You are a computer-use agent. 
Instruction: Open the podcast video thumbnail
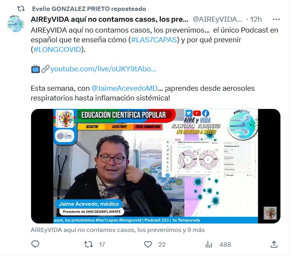coord(156,166)
